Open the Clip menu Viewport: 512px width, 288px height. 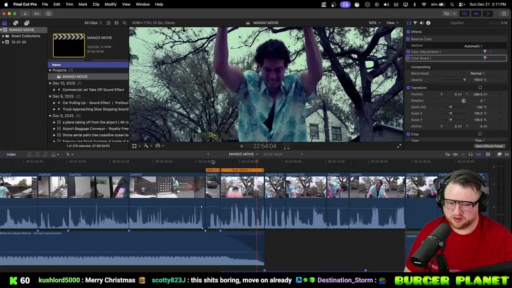(x=96, y=4)
